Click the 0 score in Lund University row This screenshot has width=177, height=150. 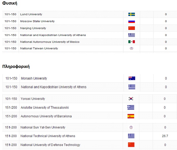coord(166,14)
